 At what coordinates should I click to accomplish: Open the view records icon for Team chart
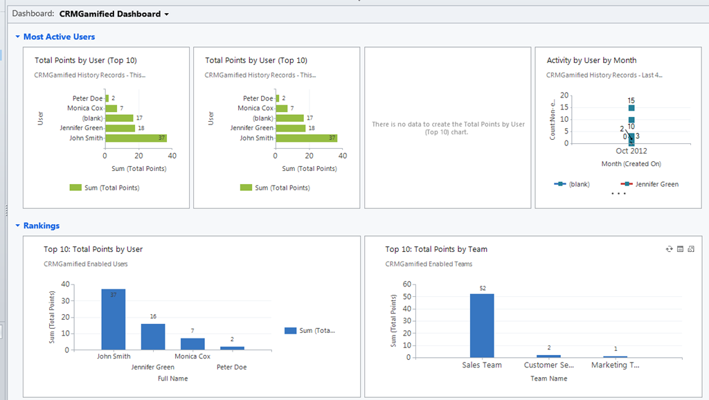pos(680,249)
